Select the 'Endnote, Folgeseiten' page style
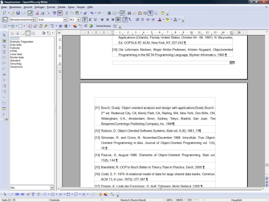The image size is (269, 202). tap(22, 42)
